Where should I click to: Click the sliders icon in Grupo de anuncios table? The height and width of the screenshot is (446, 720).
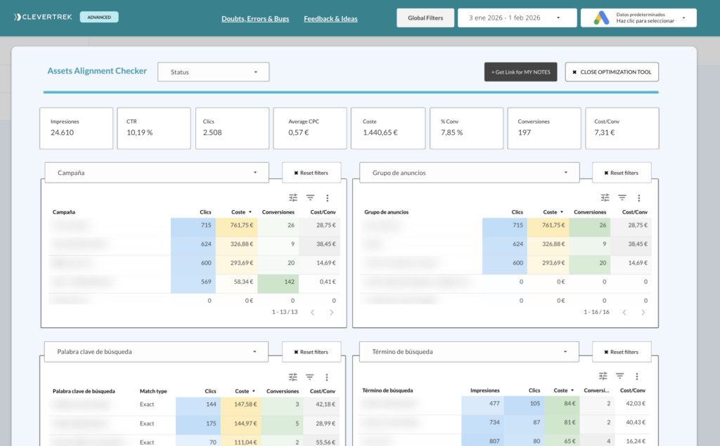pyautogui.click(x=605, y=198)
